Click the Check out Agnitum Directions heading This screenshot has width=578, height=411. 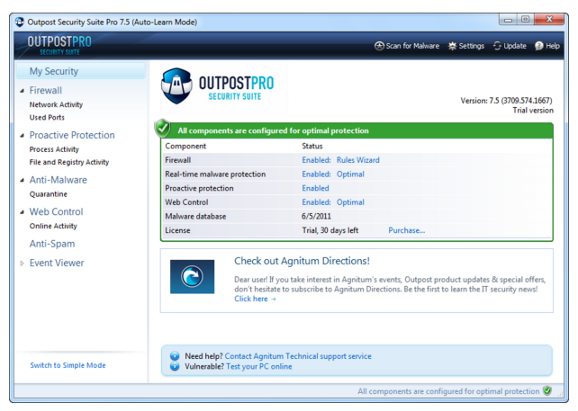point(302,261)
